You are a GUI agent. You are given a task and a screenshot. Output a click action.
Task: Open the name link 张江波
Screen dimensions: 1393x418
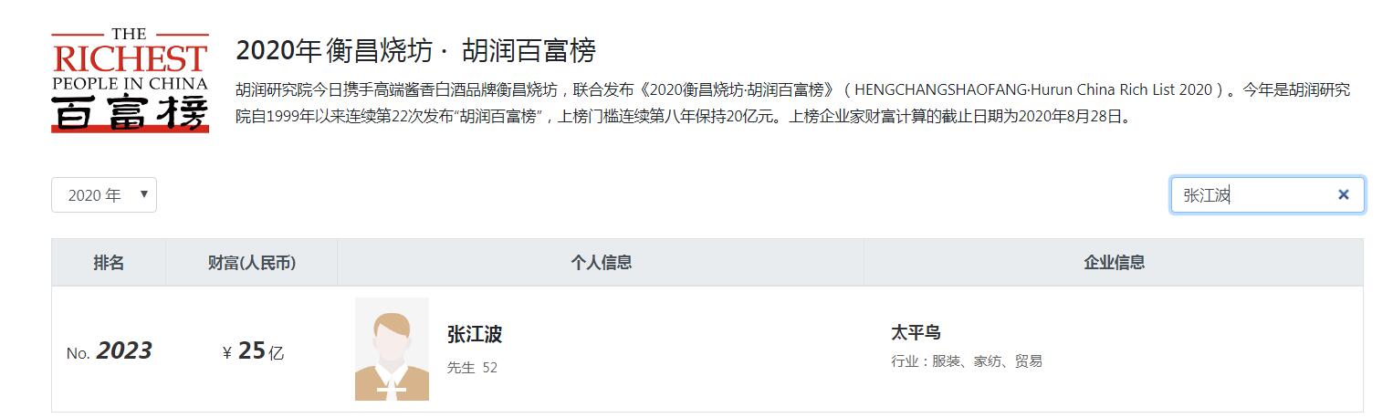(x=475, y=334)
